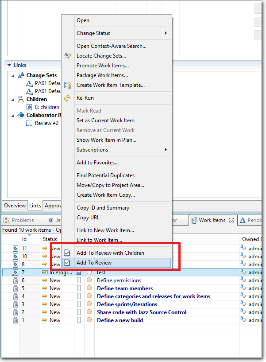This screenshot has height=362, width=266.
Task: Open 'Define team members' work item
Action: point(125,288)
